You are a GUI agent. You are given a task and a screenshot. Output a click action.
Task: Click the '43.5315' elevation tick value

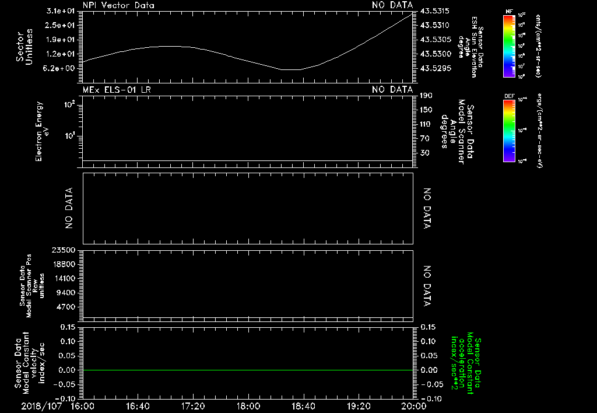click(435, 11)
